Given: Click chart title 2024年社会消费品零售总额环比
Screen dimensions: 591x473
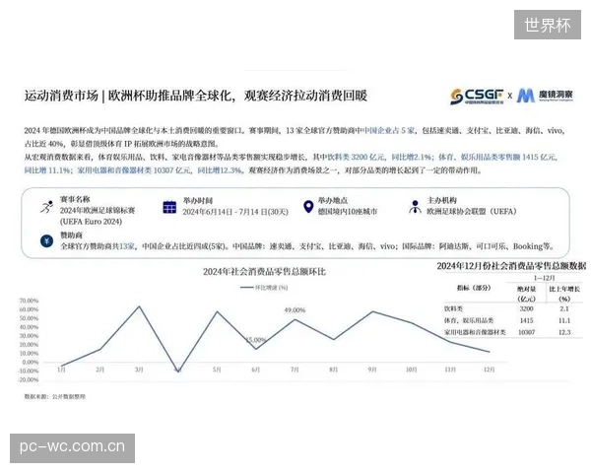Looking at the screenshot, I should [264, 272].
